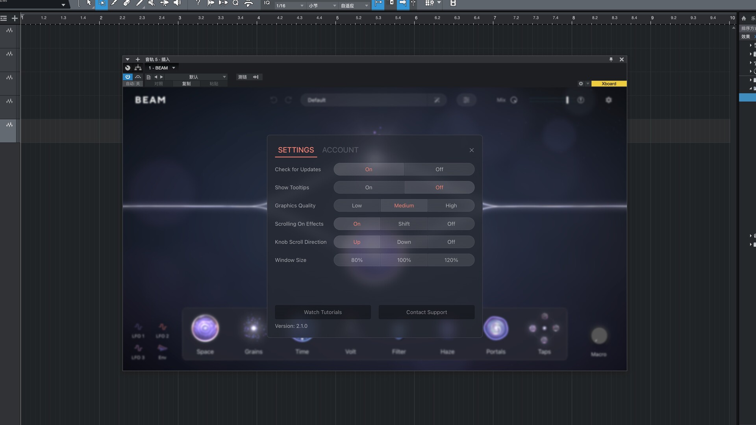Set Window Size to 120%

pyautogui.click(x=451, y=260)
